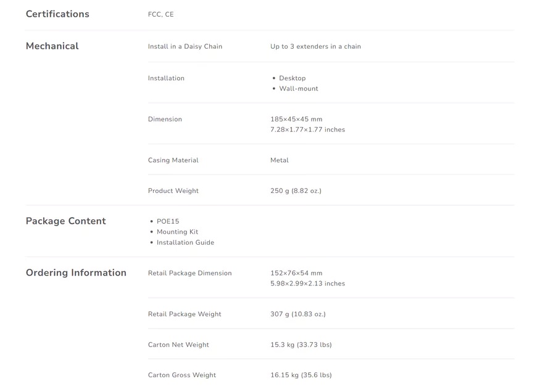This screenshot has width=540, height=389.
Task: Select the FCC, CE certifications text
Action: click(x=161, y=14)
